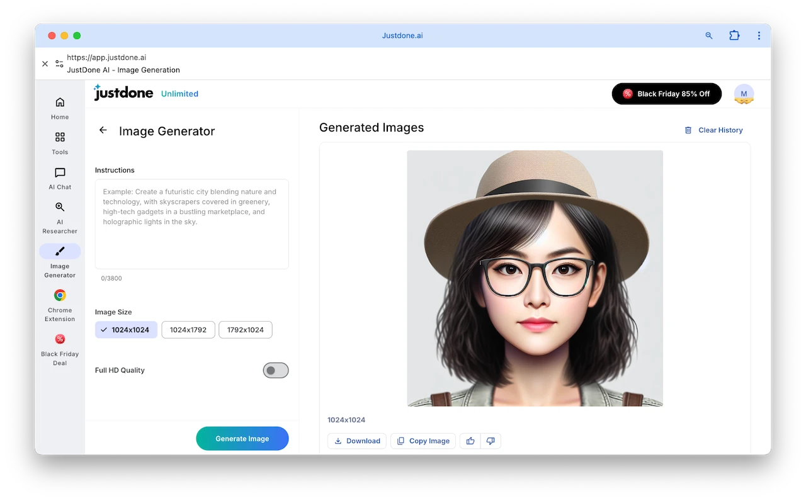This screenshot has height=501, width=806.
Task: Download the generated image
Action: click(357, 441)
